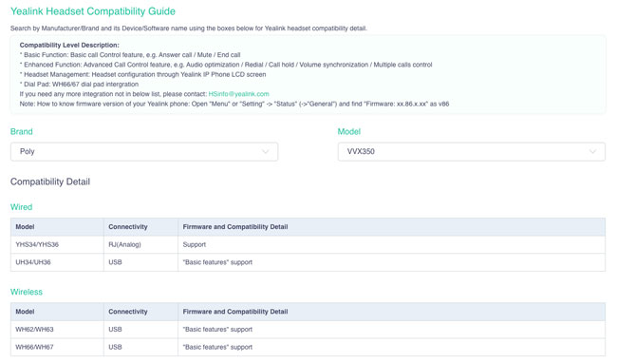Click Firmware and Compatibility Detail header in Wireless table
Viewport: 617px width, 363px height.
[x=391, y=312]
